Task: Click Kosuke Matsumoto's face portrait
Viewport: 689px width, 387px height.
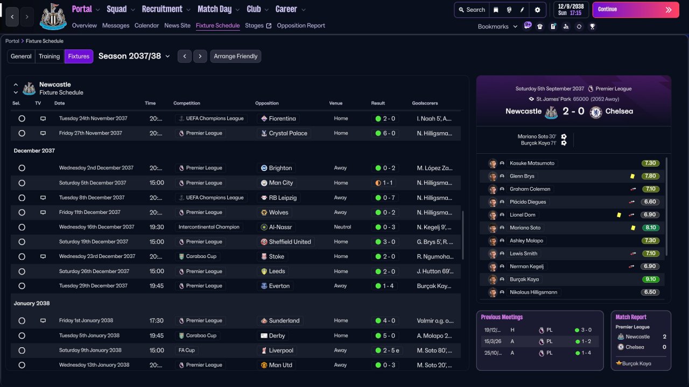Action: click(x=493, y=163)
